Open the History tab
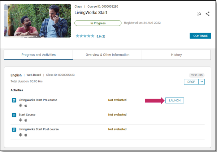Screen dimensions: 217x152 tap(177, 55)
